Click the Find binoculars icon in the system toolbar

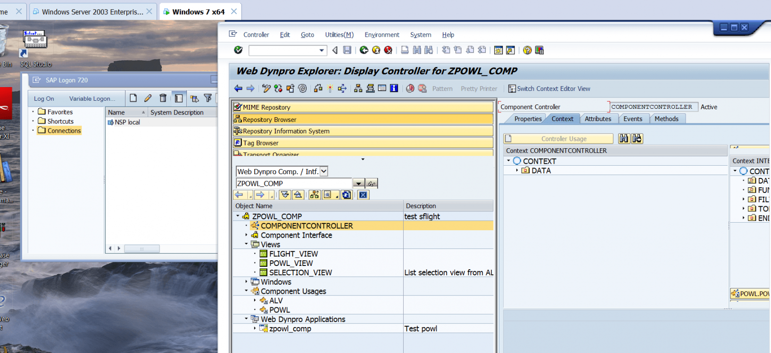click(417, 50)
